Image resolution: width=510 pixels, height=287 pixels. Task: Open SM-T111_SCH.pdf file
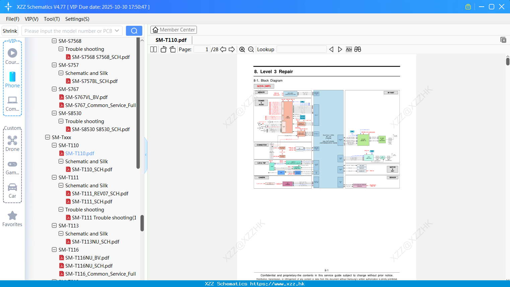(x=92, y=202)
